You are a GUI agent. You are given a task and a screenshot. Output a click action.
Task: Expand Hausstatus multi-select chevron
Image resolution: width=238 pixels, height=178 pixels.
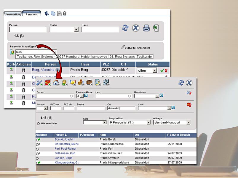point(161,95)
